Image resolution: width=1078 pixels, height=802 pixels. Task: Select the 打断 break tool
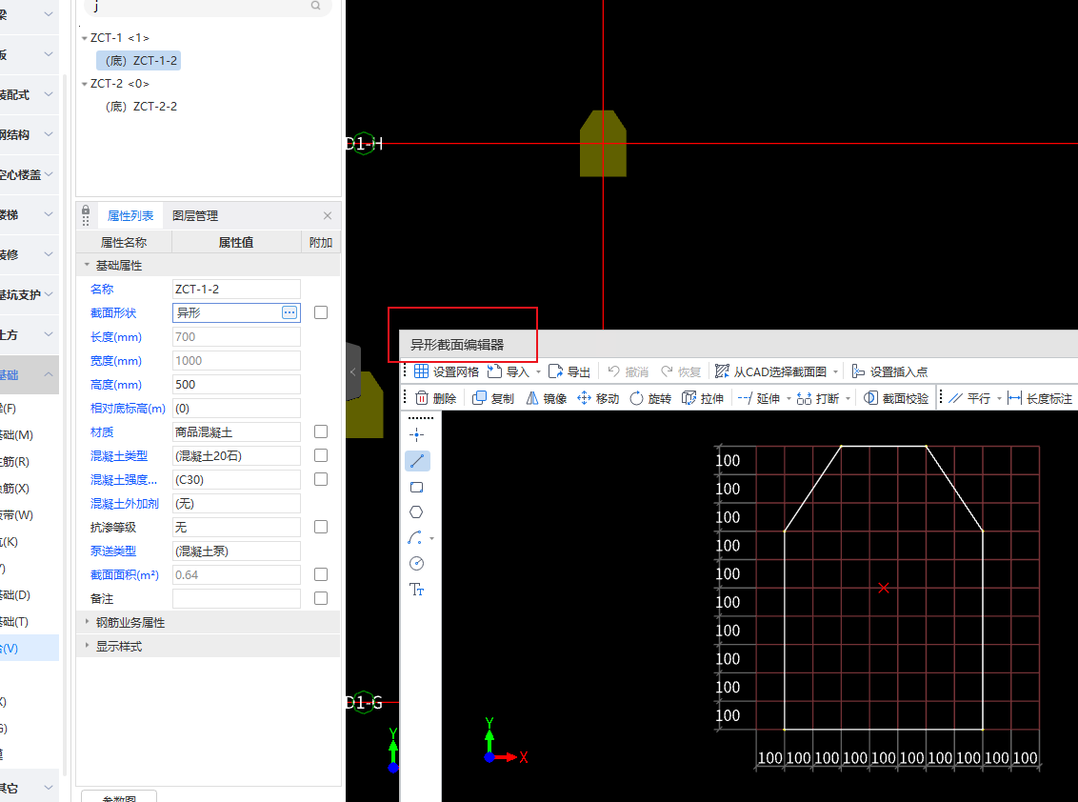(818, 398)
